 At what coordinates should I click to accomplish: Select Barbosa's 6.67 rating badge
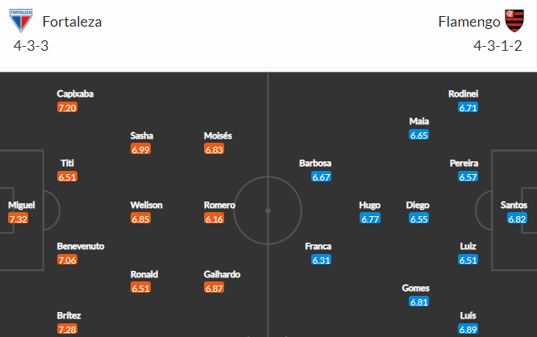point(321,177)
